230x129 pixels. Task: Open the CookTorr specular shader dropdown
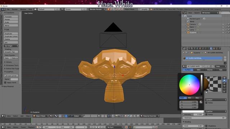(216, 111)
